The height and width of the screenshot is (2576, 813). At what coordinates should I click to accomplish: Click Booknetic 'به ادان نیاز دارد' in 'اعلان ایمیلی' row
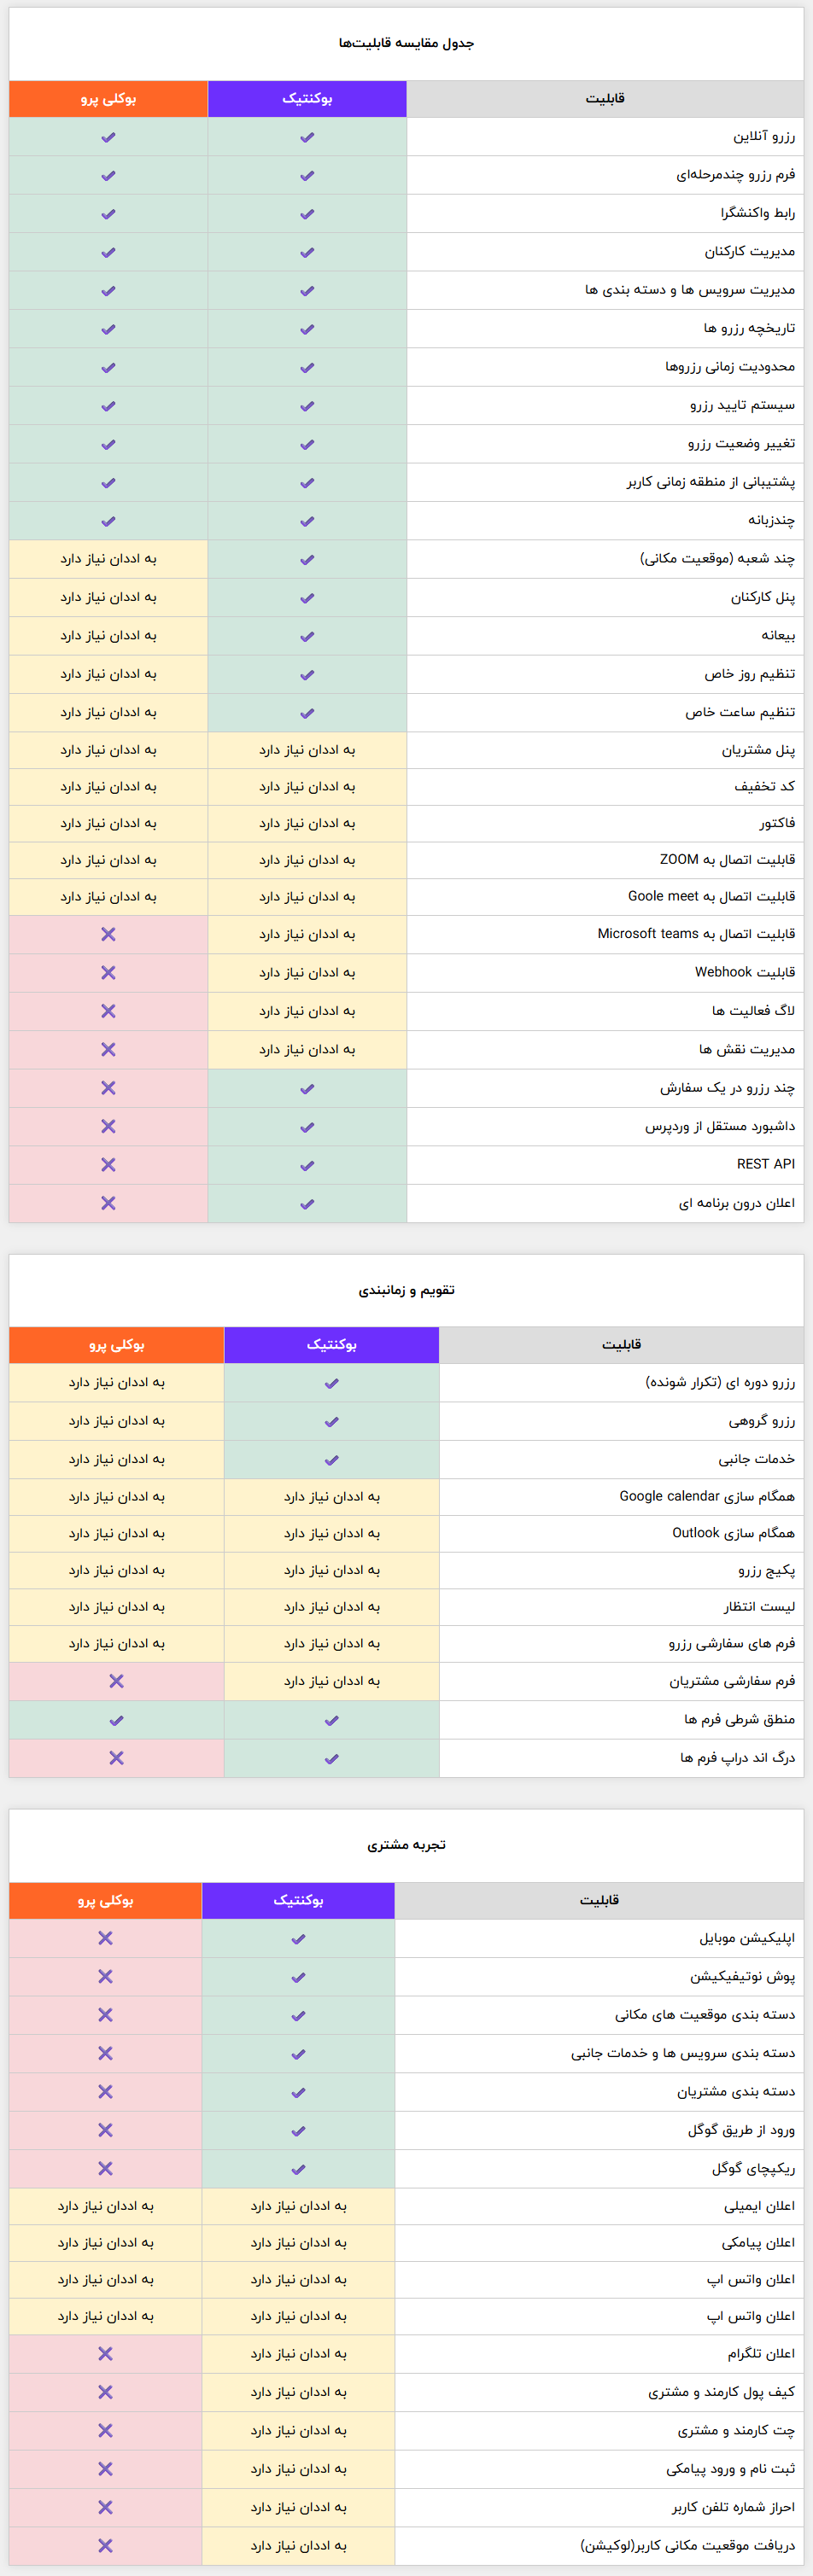tap(298, 2206)
